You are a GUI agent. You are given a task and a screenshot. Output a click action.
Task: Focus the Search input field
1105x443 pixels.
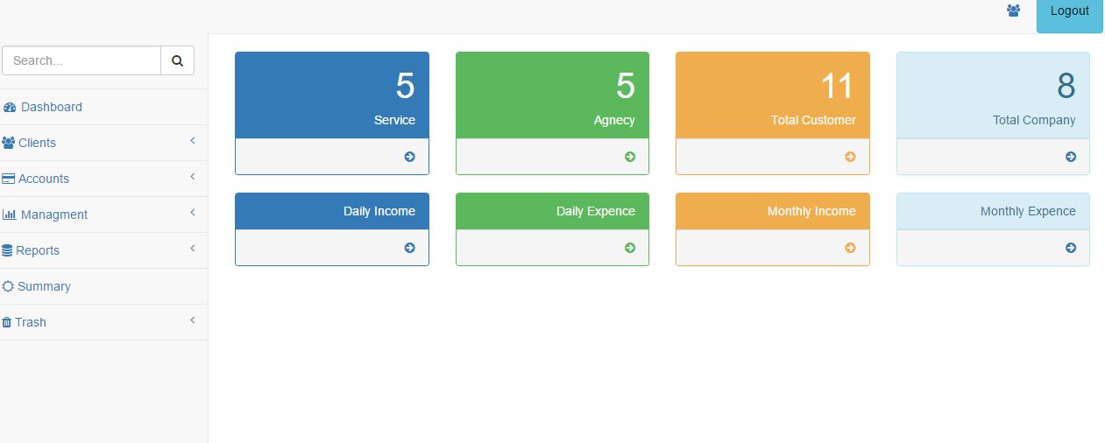tap(81, 60)
